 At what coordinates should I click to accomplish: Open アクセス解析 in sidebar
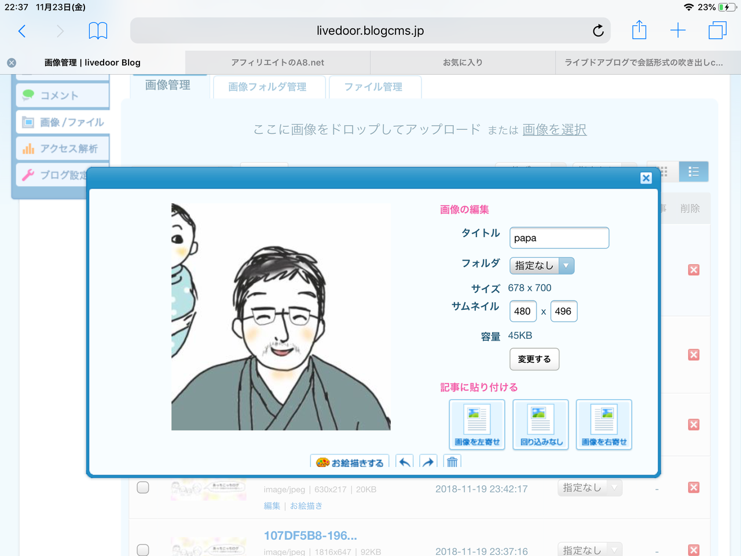coord(63,149)
